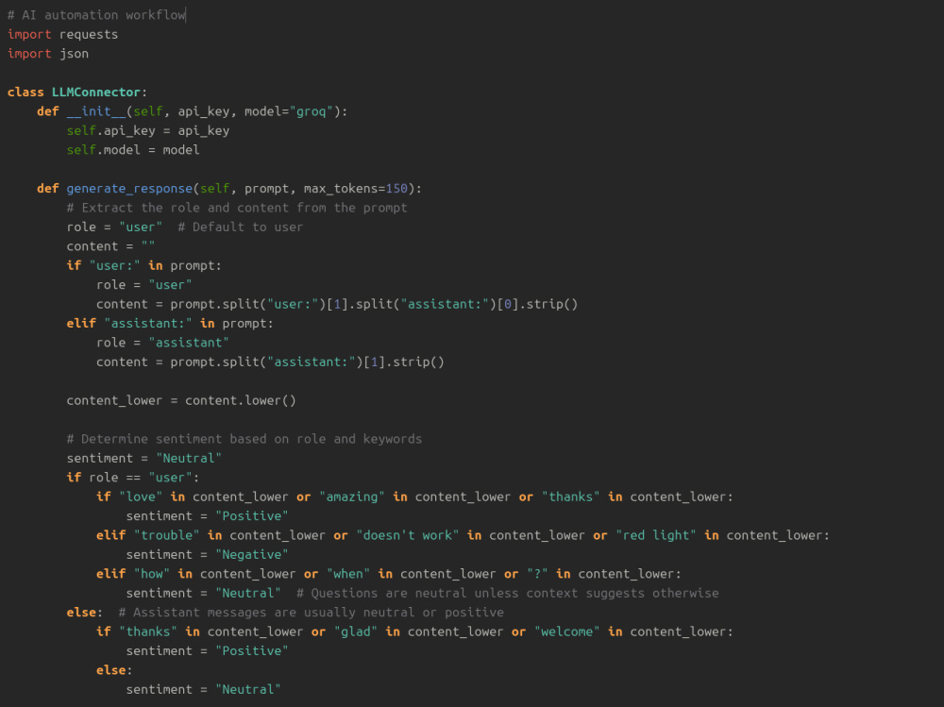Image resolution: width=944 pixels, height=707 pixels.
Task: Click the string "glad" in the condition
Action: coord(355,631)
